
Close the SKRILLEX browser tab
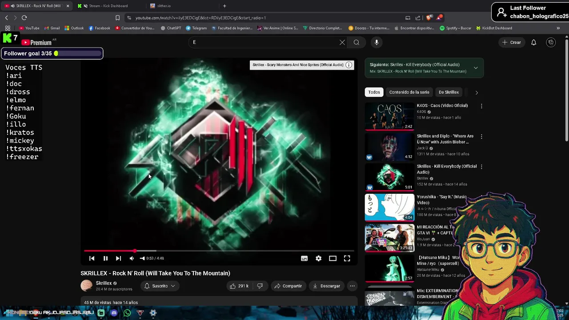[x=68, y=6]
